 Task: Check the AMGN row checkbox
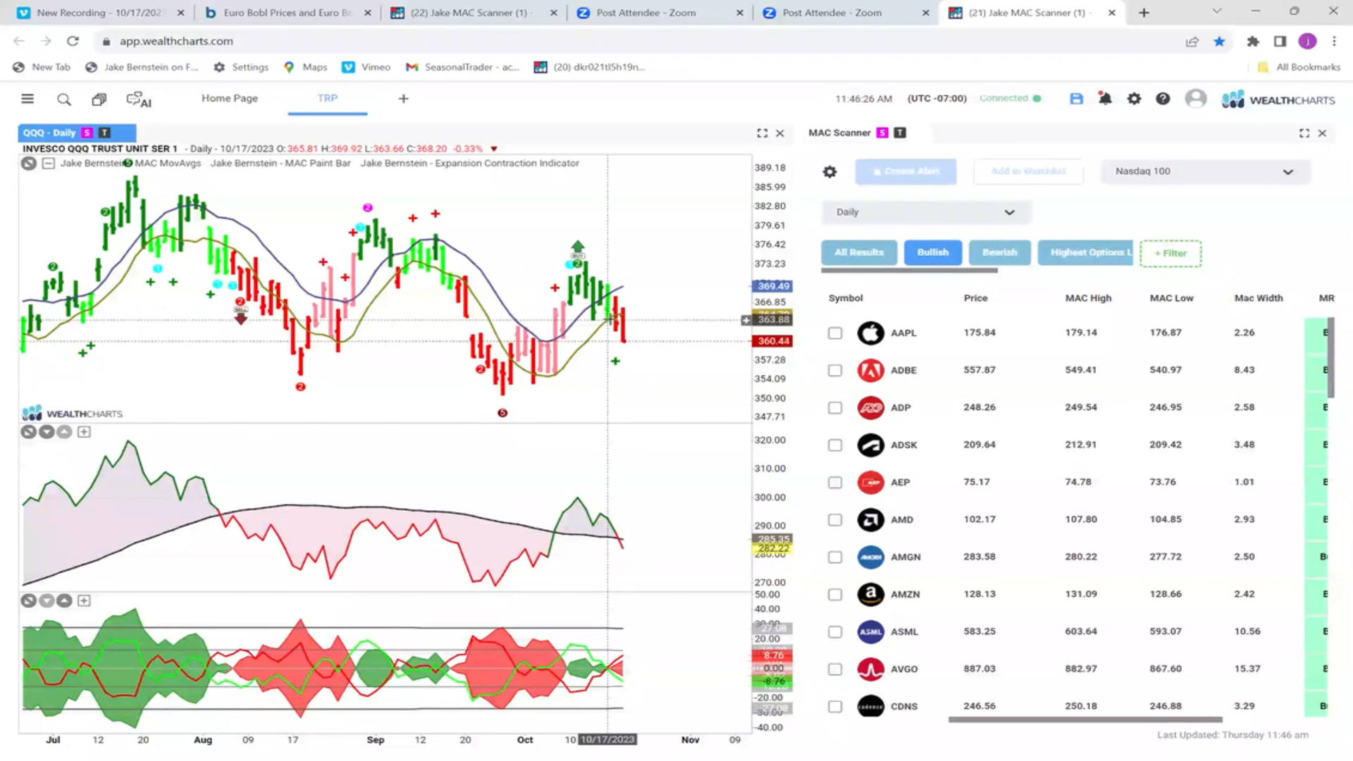coord(835,557)
